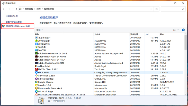Click the 360杀毒 shield icon
The height and width of the screenshot is (106, 188).
pyautogui.click(x=37, y=47)
